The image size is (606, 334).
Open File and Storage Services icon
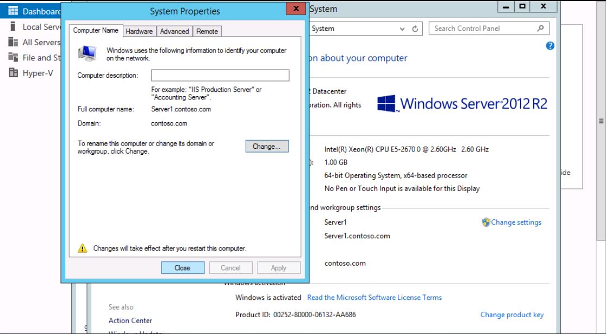tap(13, 58)
